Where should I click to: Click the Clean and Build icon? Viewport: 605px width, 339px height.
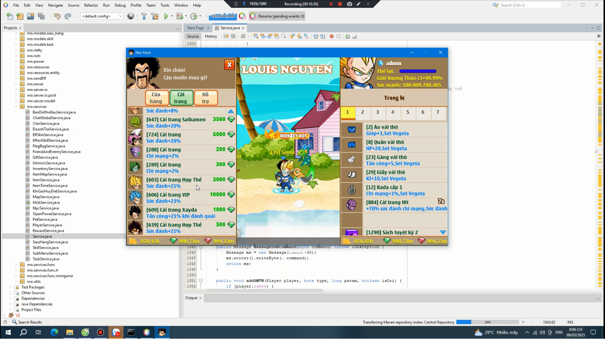tap(155, 16)
